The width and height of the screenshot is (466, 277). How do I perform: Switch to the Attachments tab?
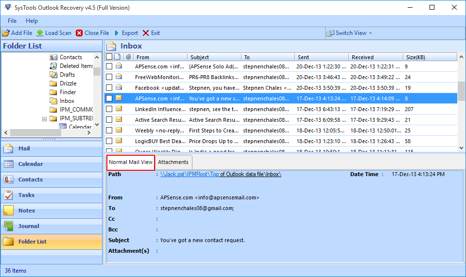click(x=173, y=162)
